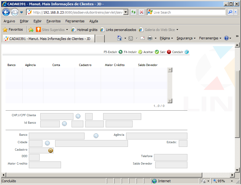The width and height of the screenshot is (241, 185).
Task: Expand the Página command menu
Action: pyautogui.click(x=166, y=38)
